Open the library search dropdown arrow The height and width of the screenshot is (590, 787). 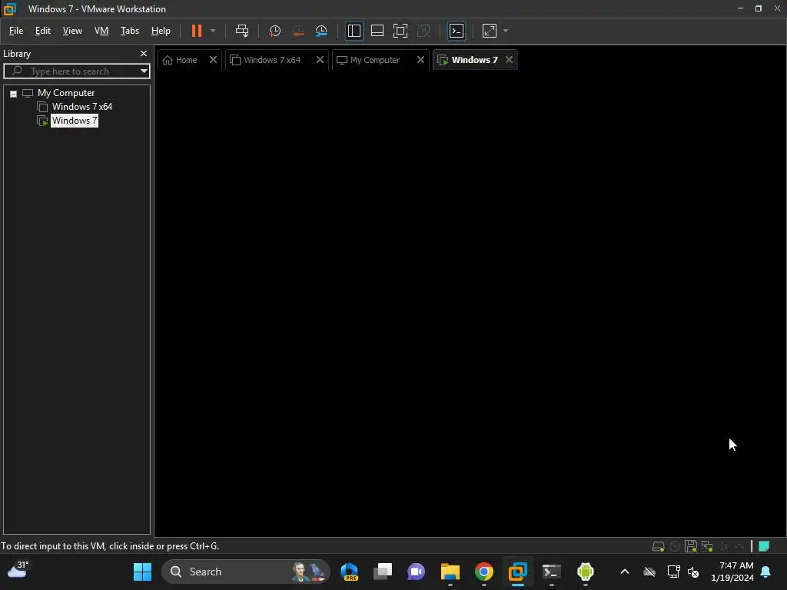[144, 71]
